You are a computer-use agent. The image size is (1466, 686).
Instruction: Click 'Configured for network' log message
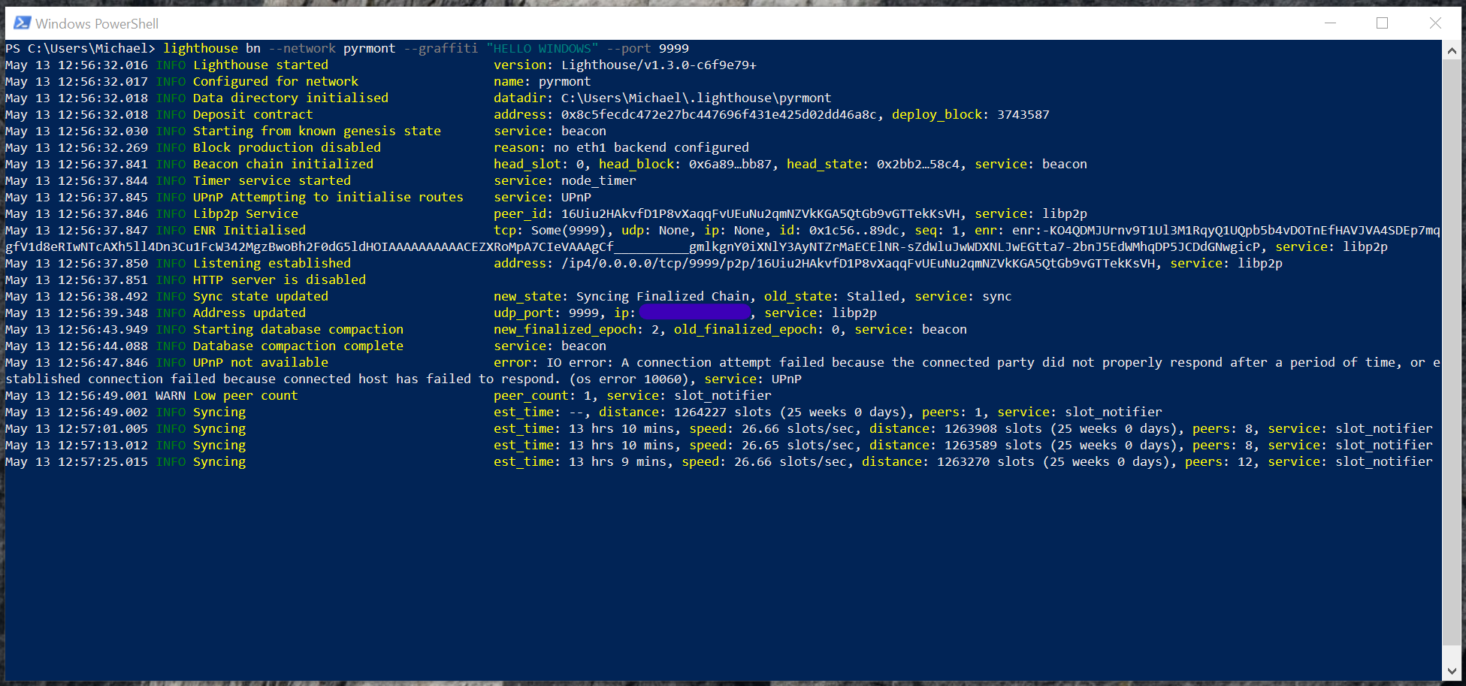(276, 81)
